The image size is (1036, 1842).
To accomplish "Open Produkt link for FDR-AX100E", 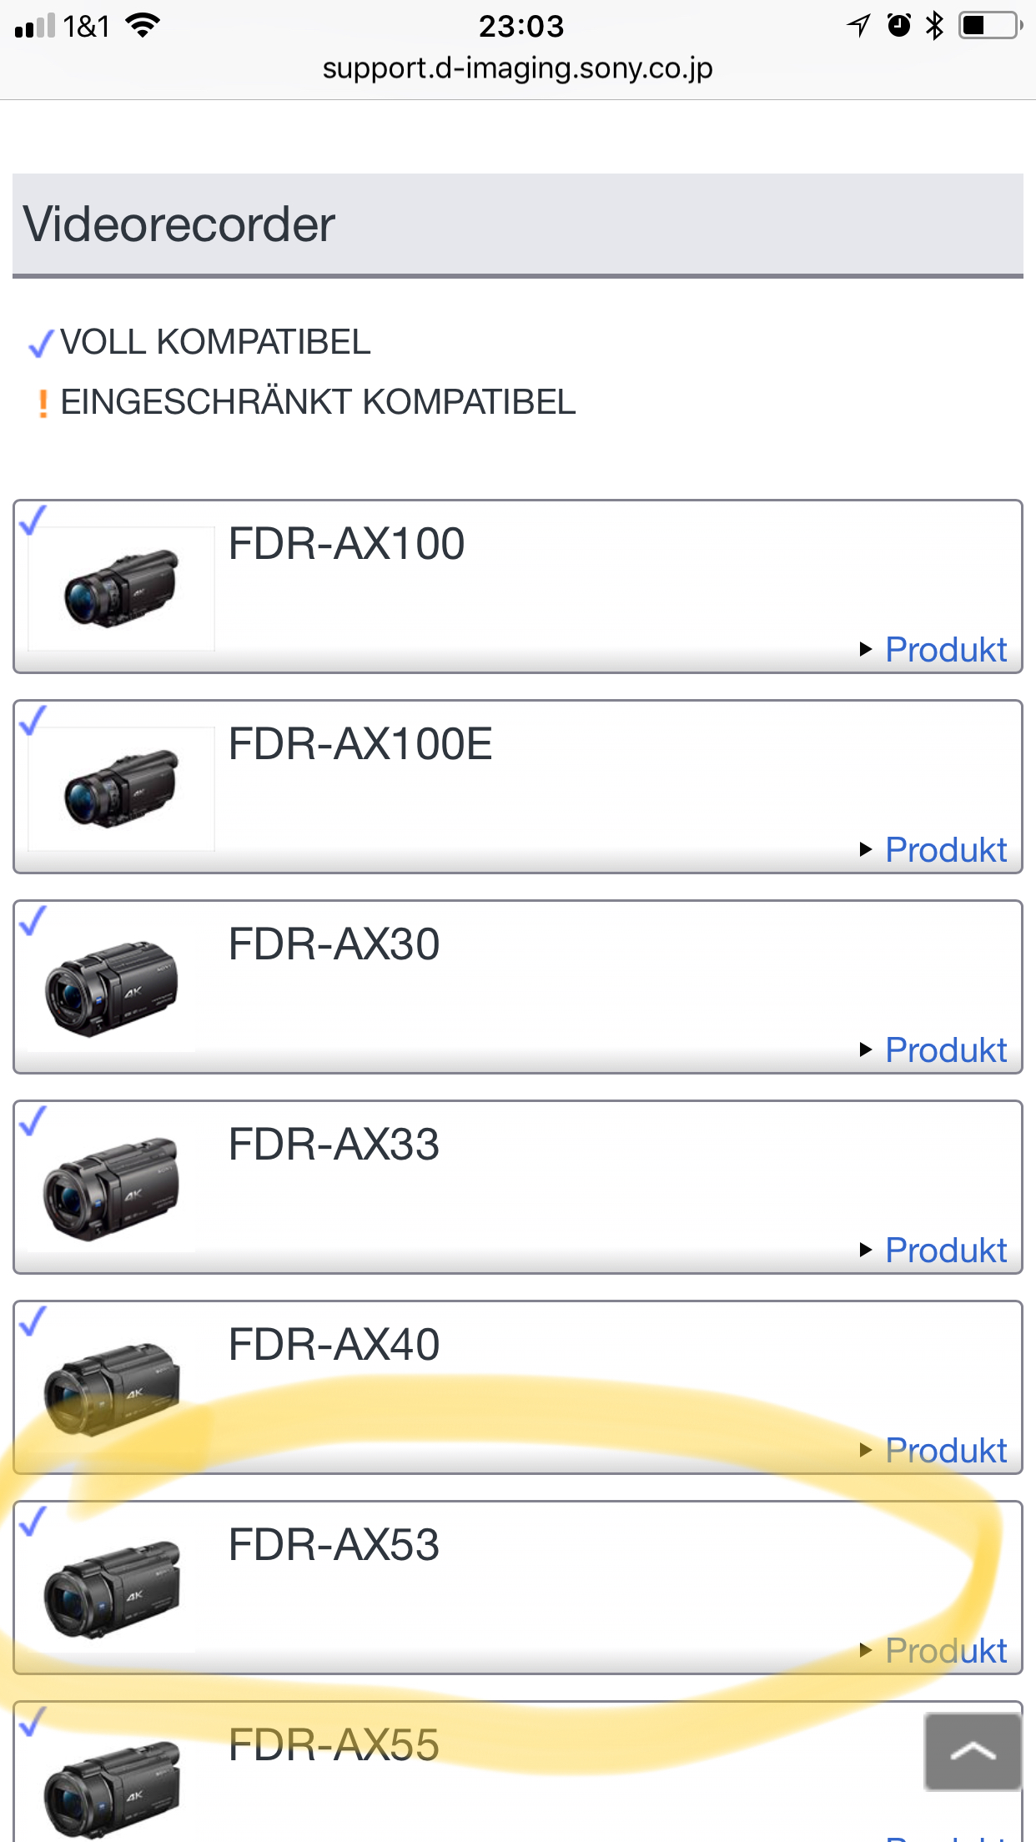I will pyautogui.click(x=945, y=850).
